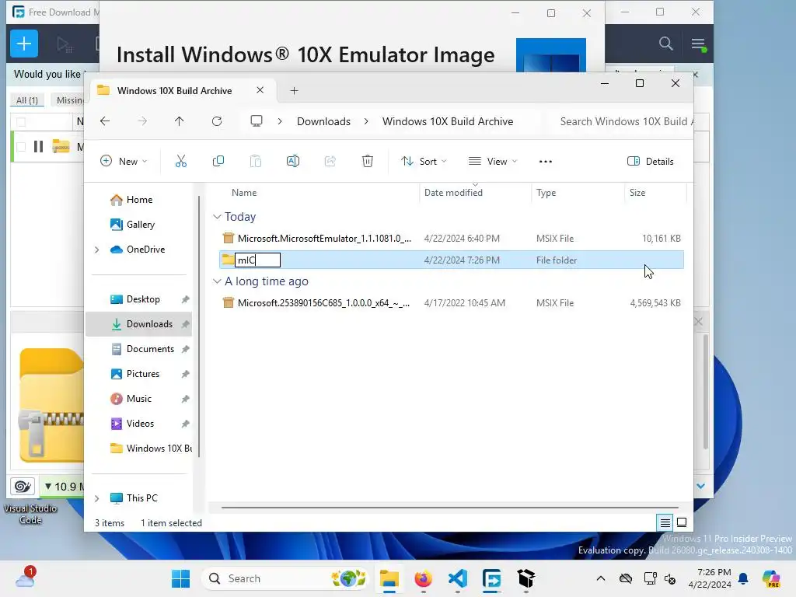Screen dimensions: 796x597
Task: Click the Cut scissors icon in File Explorer
Action: [180, 162]
